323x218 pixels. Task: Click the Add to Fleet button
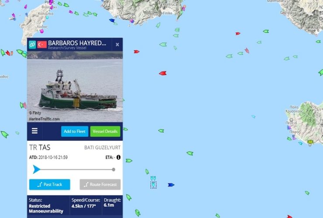75,131
